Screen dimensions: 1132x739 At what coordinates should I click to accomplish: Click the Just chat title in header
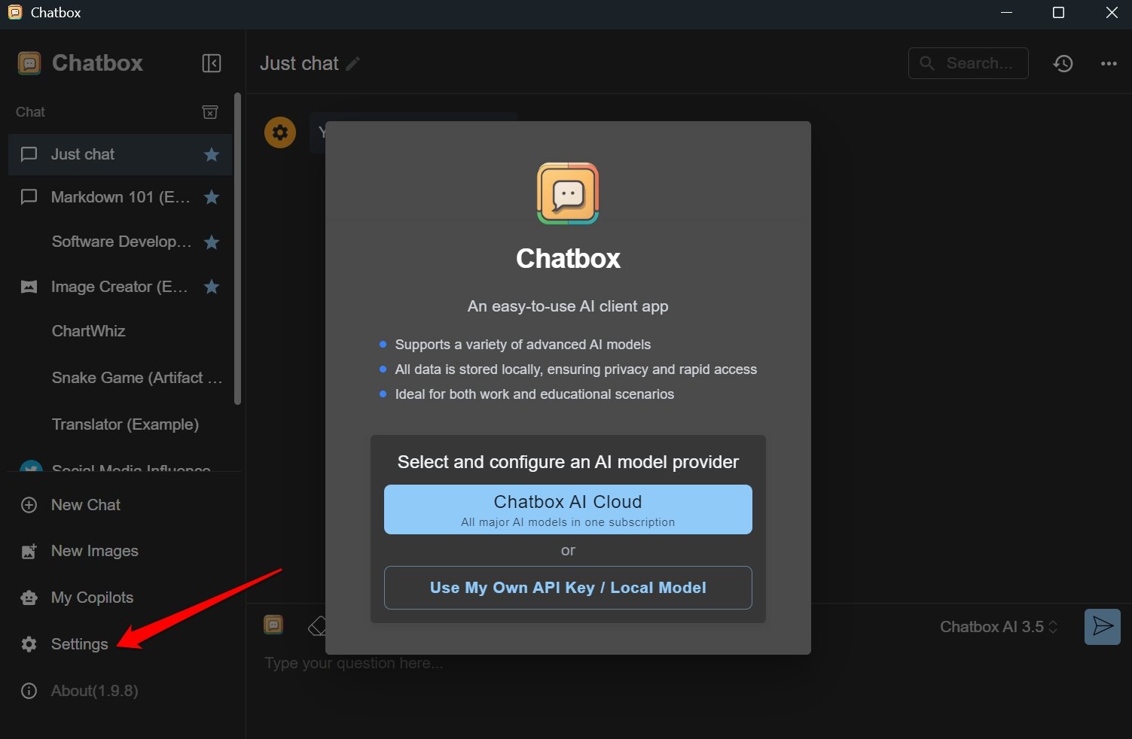pos(299,63)
